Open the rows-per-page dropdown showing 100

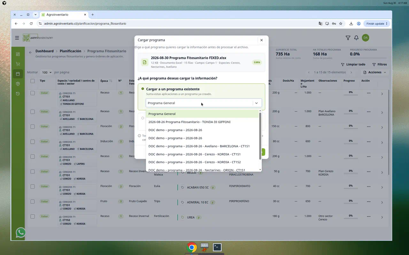point(47,72)
